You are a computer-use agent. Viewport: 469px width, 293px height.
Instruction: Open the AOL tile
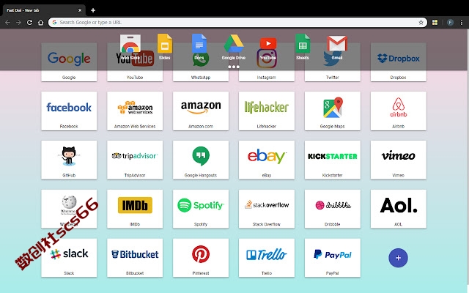tap(399, 209)
